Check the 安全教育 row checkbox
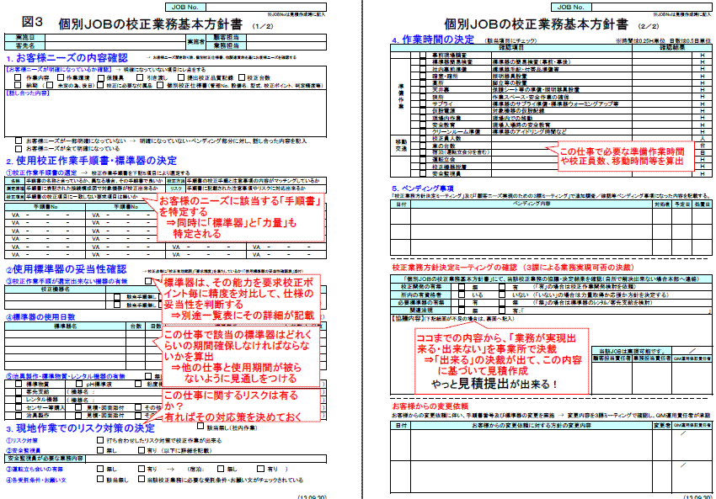Screen dimensions: 716x499 422,125
